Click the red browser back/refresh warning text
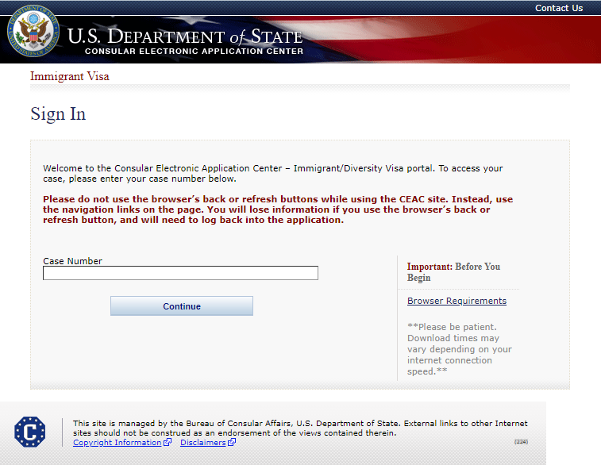Viewport: 601px width, 465px height. point(278,209)
